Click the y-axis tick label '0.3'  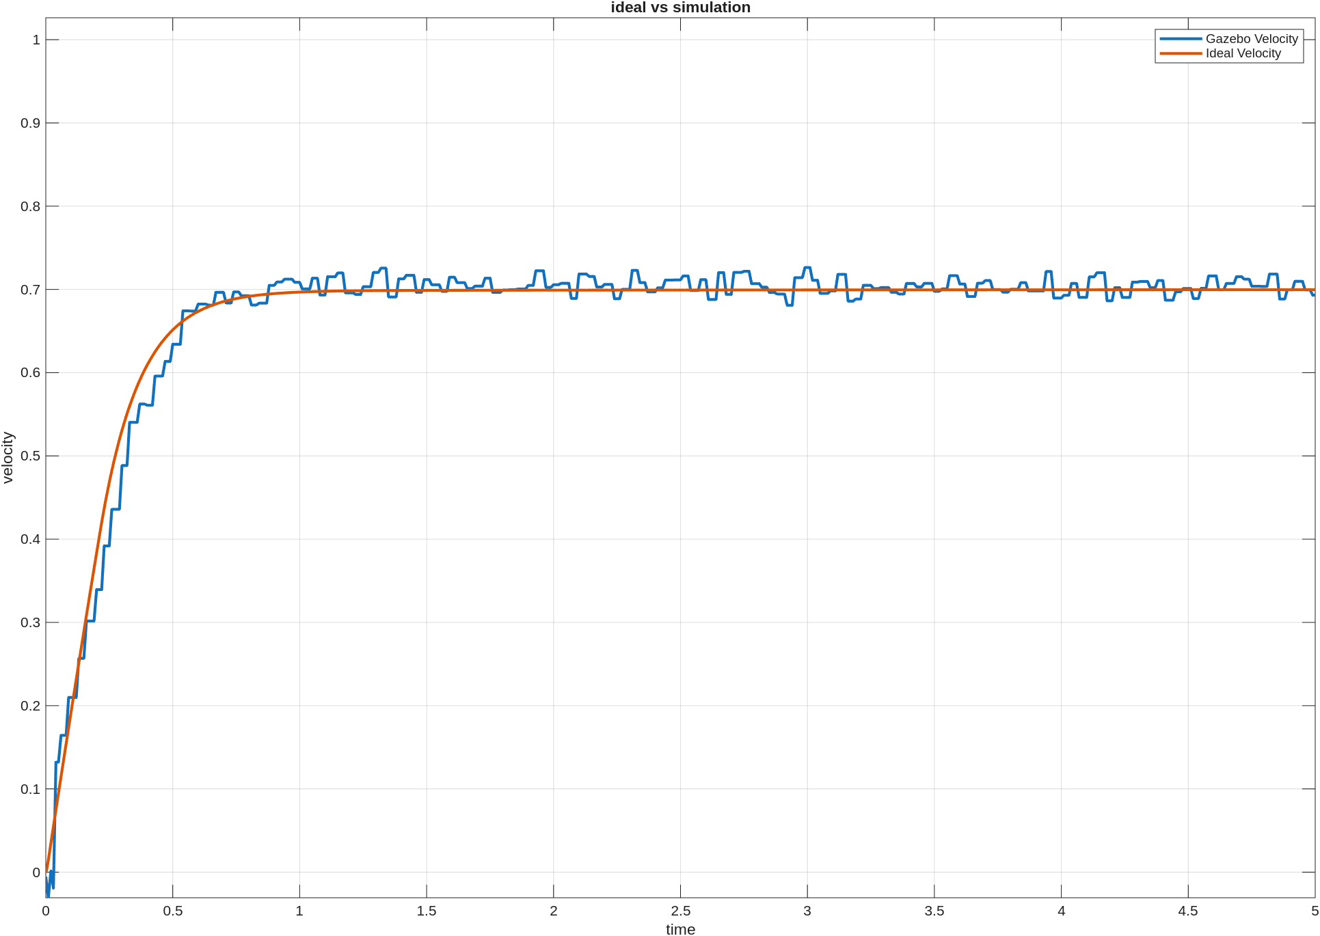pyautogui.click(x=30, y=622)
